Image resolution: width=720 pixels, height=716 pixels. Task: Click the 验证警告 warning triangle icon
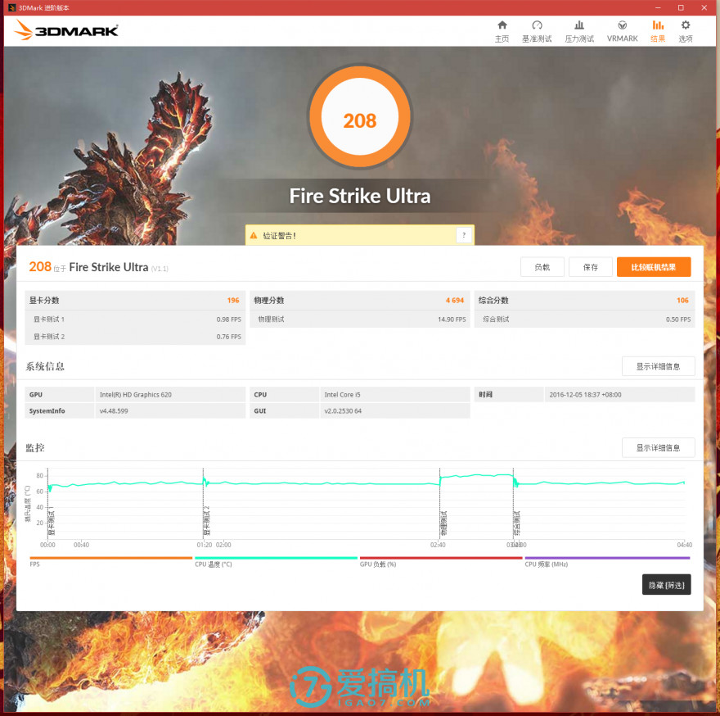(254, 236)
